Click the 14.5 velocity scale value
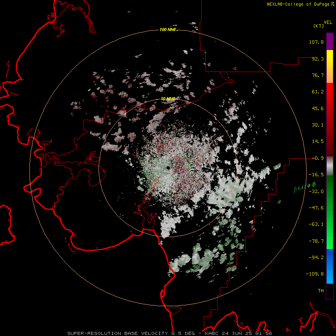The image size is (336, 336). 318,141
